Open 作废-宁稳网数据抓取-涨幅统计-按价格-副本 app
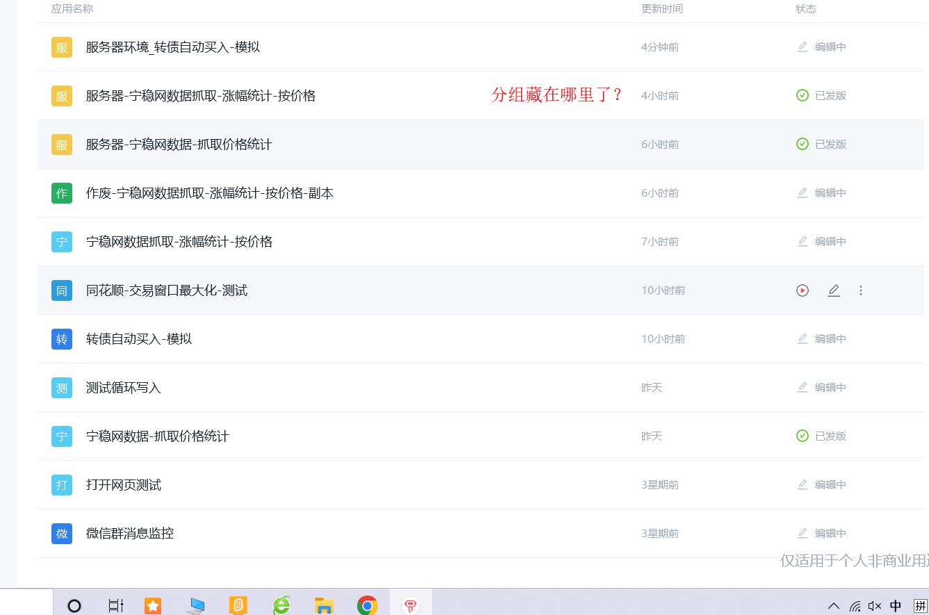Screen dimensions: 929x615 [210, 193]
